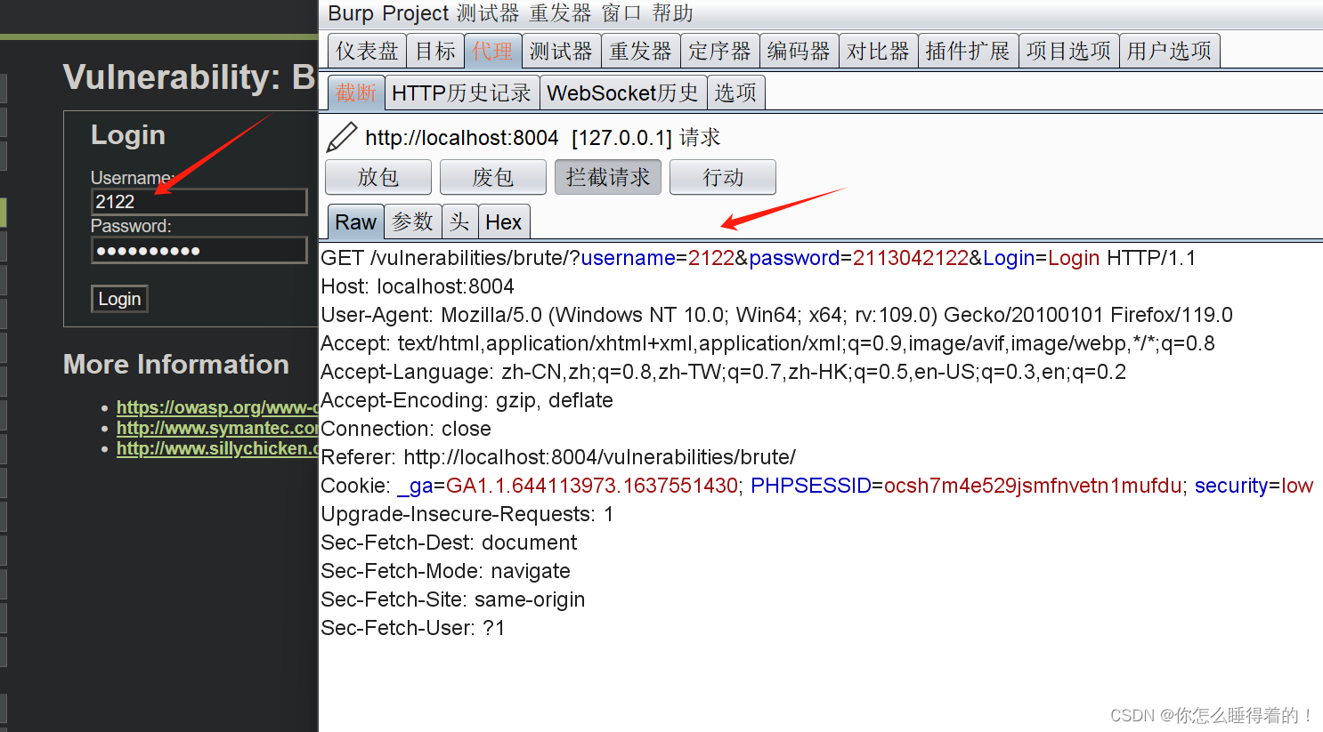Click the Username field containing 2122
This screenshot has height=732, width=1323.
(x=199, y=202)
